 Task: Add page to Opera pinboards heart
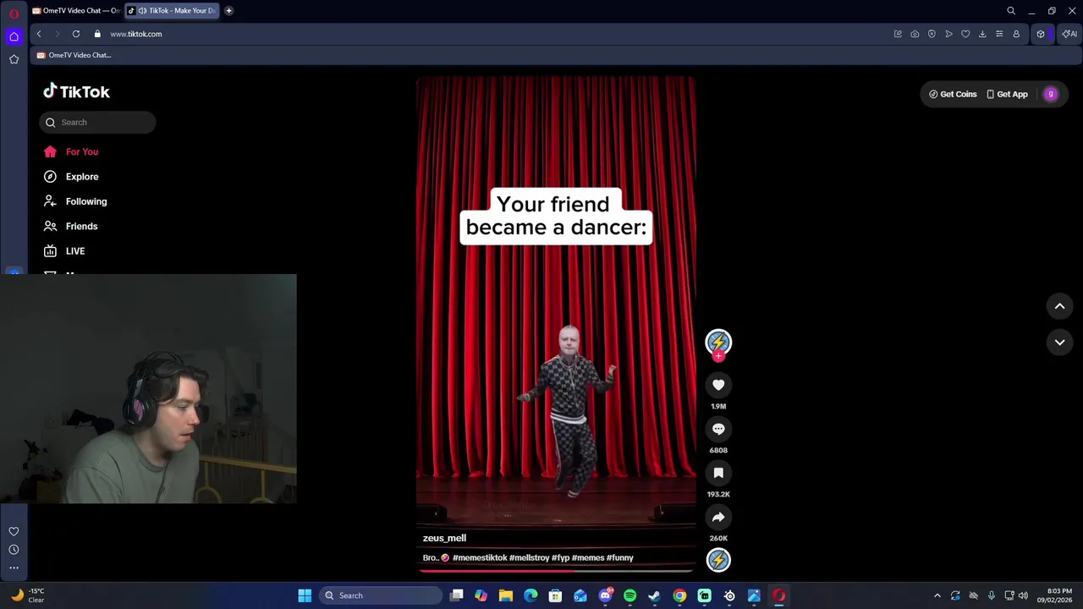point(965,34)
